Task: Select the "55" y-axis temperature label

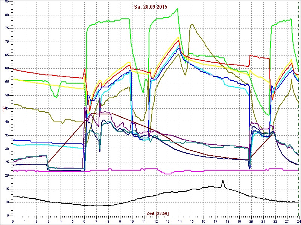Action: pos(7,82)
